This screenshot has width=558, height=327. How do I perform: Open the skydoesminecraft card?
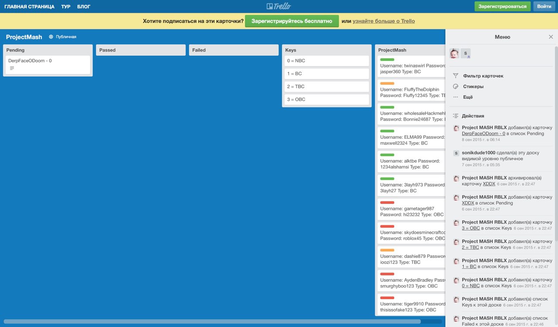pyautogui.click(x=411, y=233)
